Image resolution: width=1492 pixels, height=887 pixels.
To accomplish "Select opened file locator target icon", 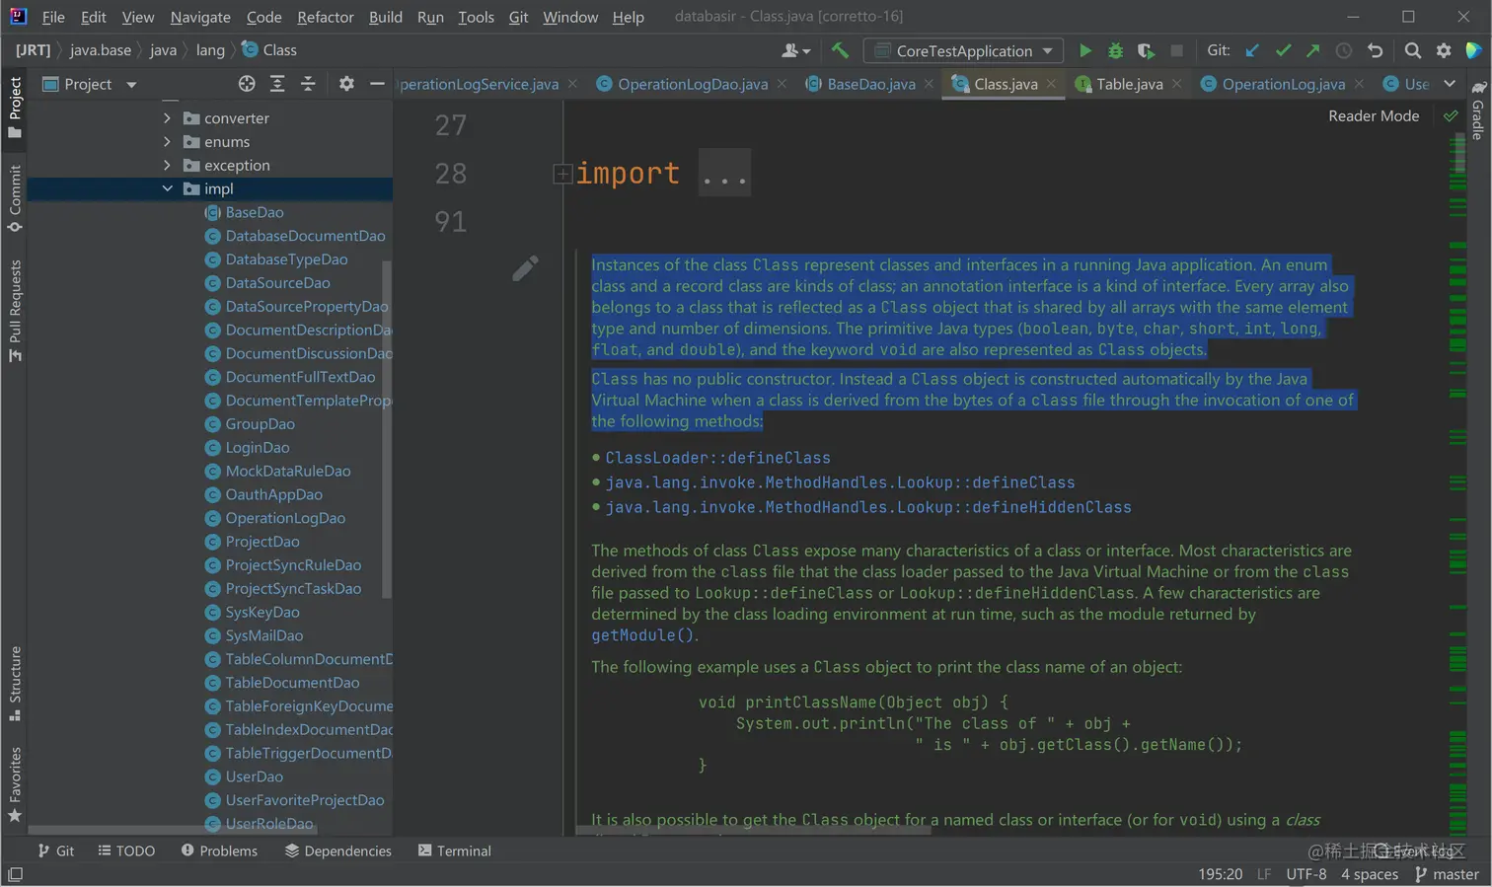I will pos(247,84).
